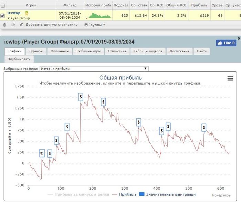Screen dimensions: 241x202
Task: Switch to the Статистика tab
Action: tap(117, 51)
